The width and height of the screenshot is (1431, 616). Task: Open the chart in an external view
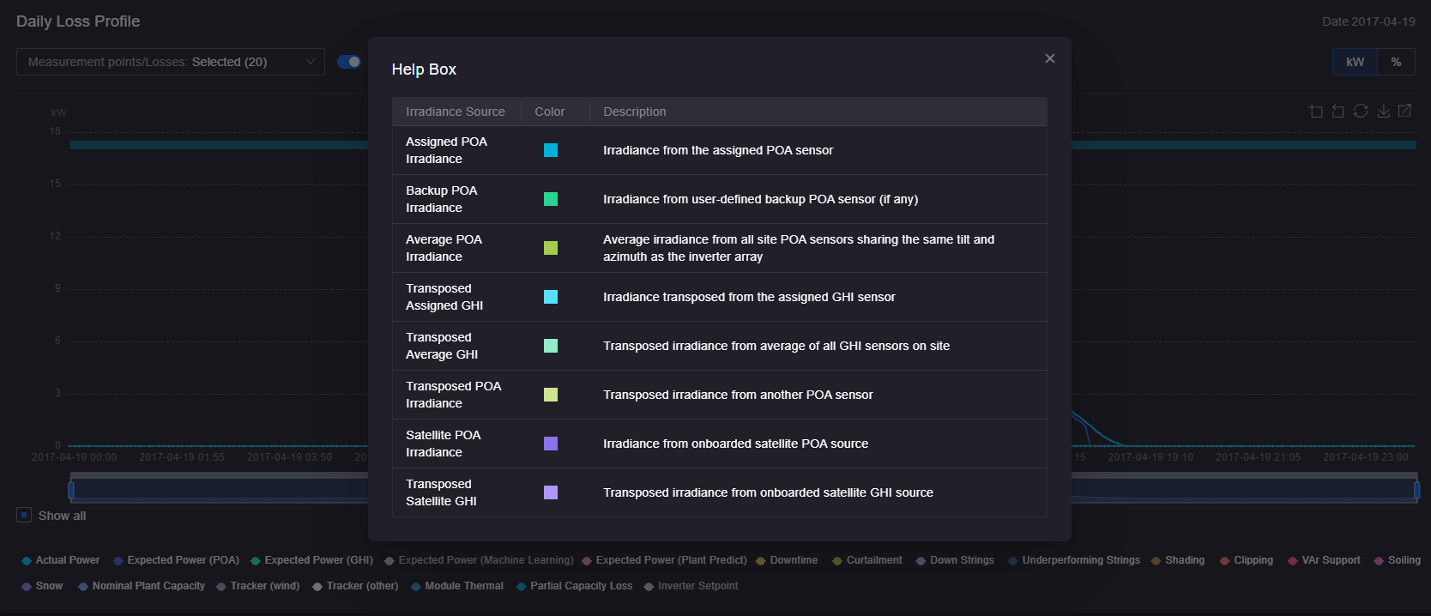pyautogui.click(x=1404, y=111)
